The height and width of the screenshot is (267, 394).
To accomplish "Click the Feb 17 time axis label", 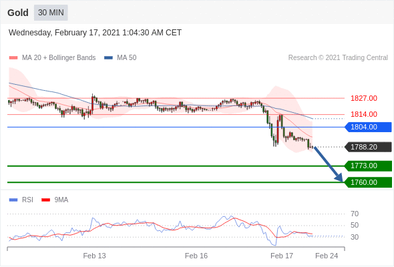I will (282, 256).
